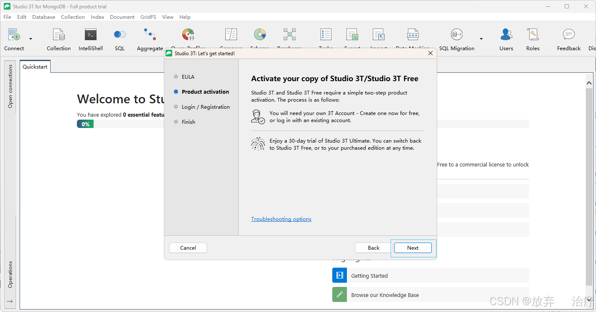Open the Aggregate editor tool
The image size is (596, 312).
150,40
